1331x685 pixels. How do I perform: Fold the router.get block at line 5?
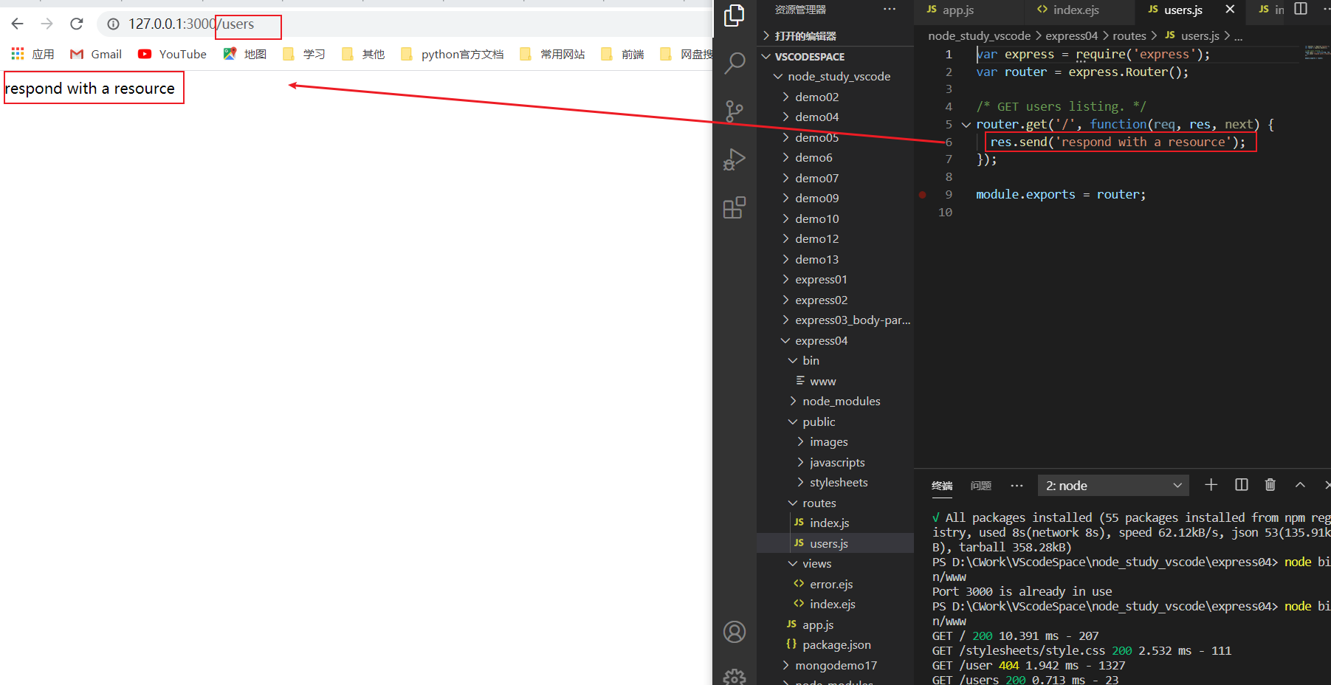point(966,125)
